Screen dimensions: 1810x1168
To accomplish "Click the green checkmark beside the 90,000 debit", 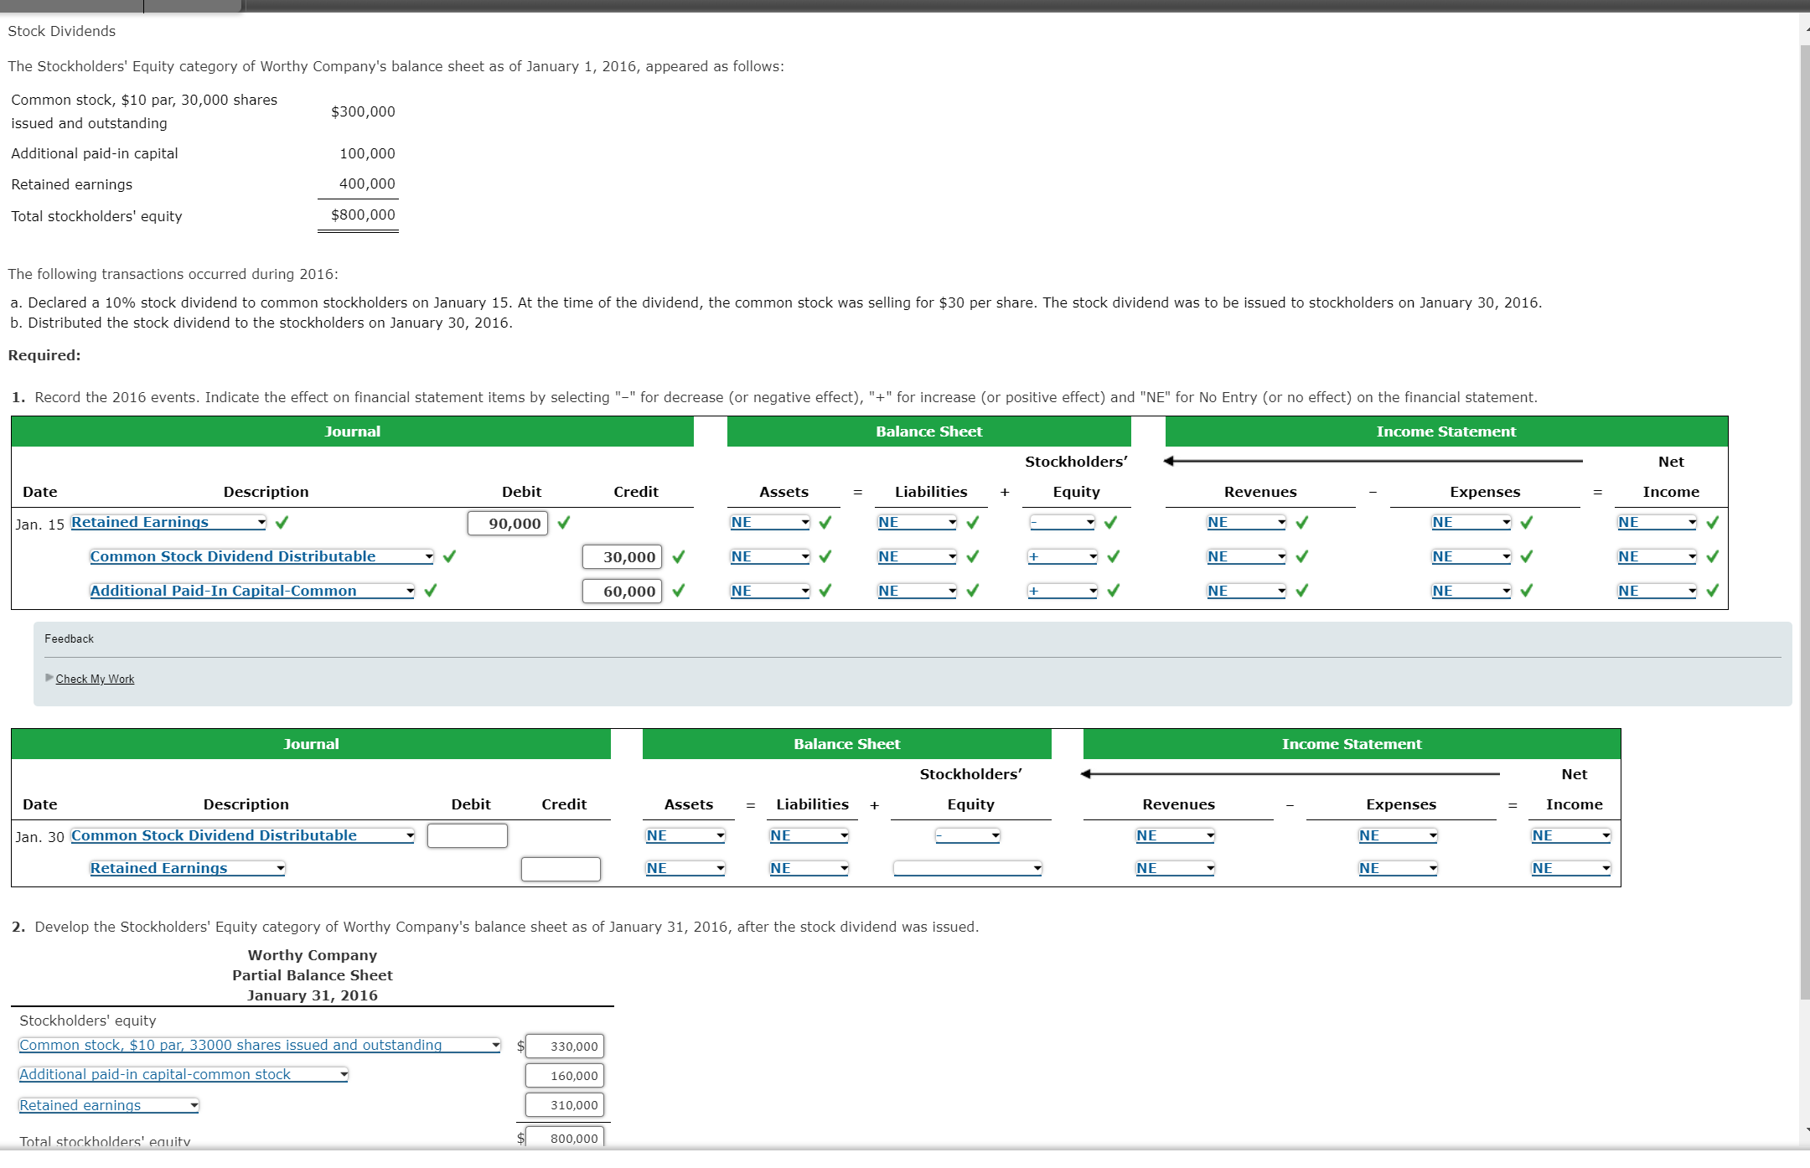I will coord(563,522).
